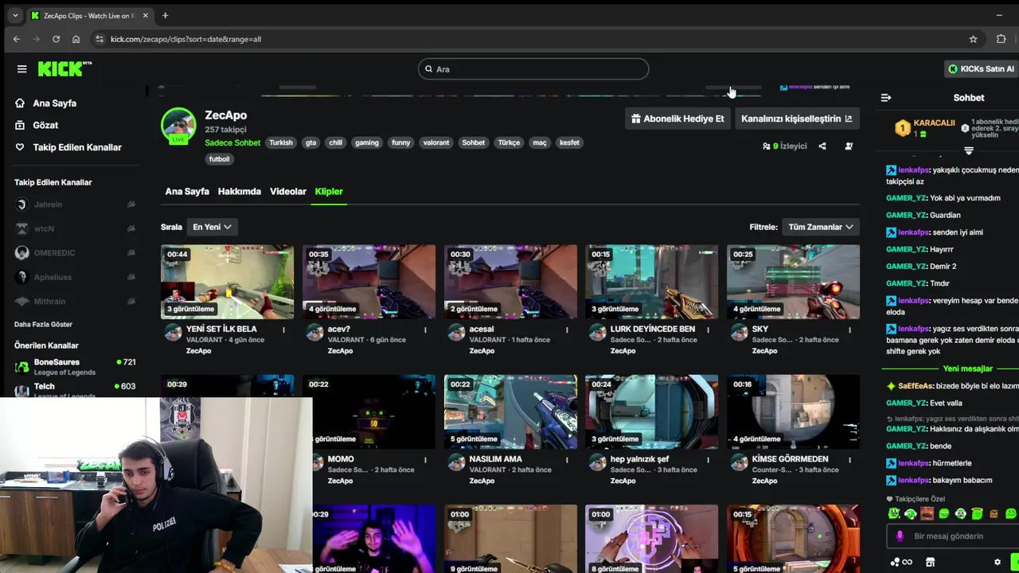This screenshot has width=1019, height=573.
Task: Expand browser tab search dropdown
Action: [14, 15]
